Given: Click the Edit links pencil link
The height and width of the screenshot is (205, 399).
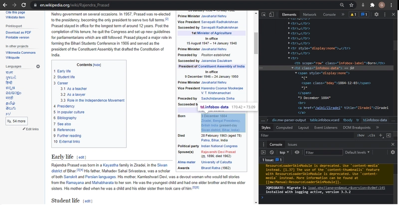Looking at the screenshot, I should pyautogui.click(x=31, y=129).
